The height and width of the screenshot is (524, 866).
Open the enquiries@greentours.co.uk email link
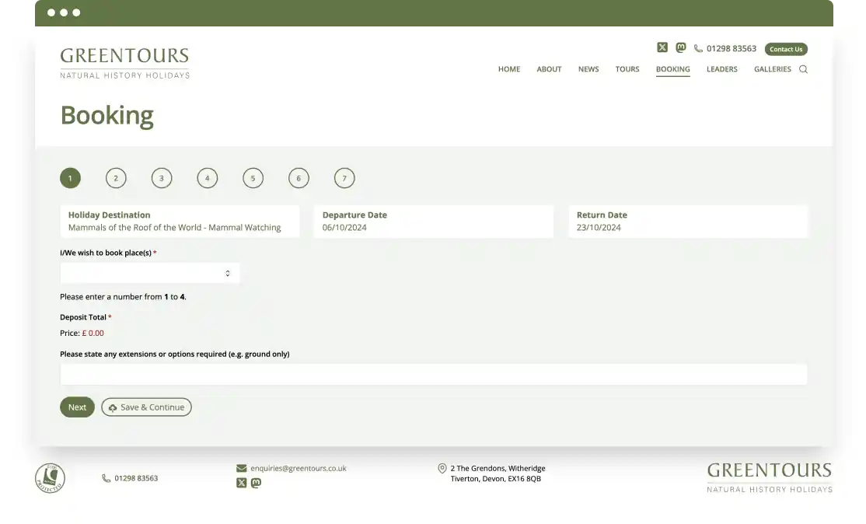298,468
